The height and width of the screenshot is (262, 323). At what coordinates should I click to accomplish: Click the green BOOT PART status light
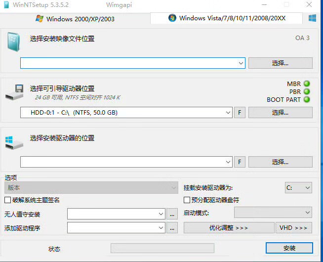(307, 99)
